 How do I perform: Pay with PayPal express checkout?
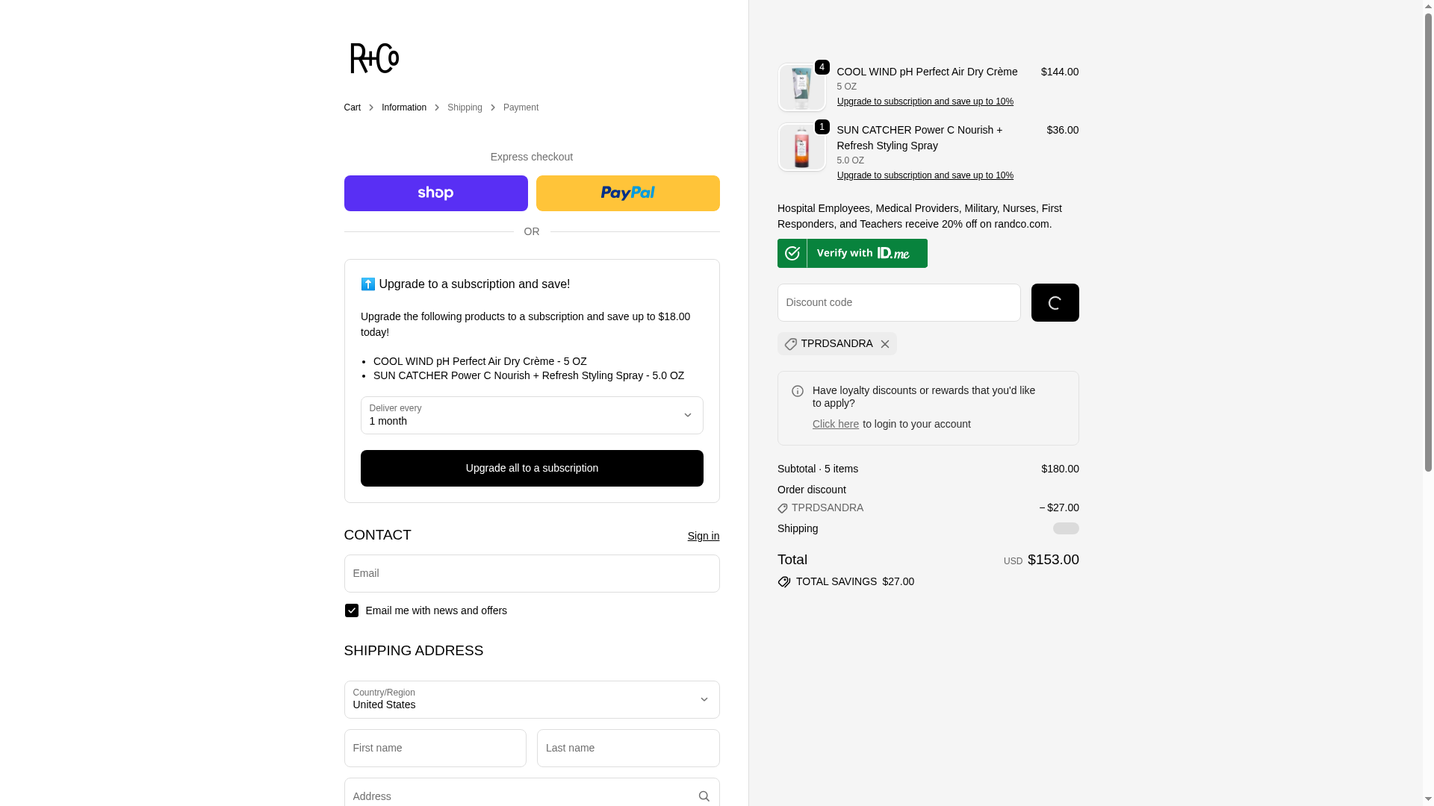[x=627, y=193]
